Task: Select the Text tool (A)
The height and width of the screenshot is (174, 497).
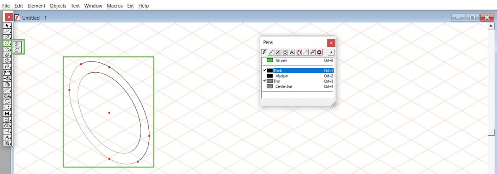Action: pyautogui.click(x=7, y=137)
